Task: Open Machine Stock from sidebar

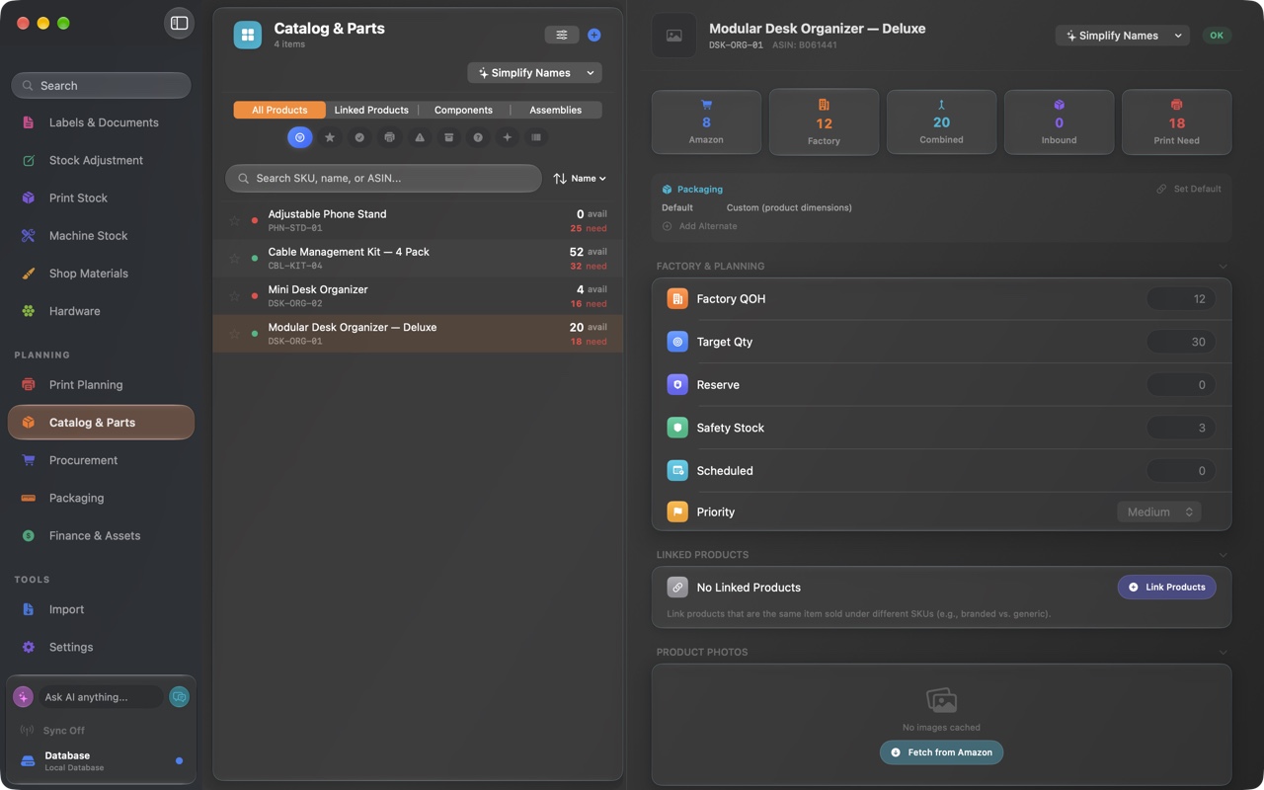Action: (x=100, y=236)
